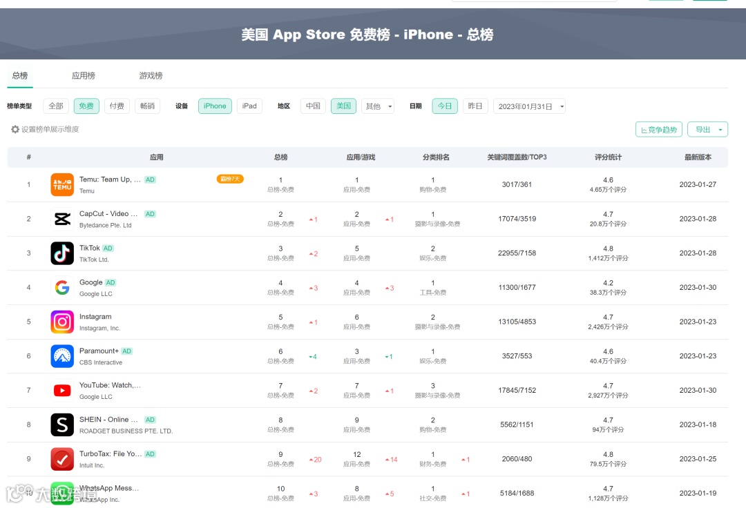Click keyword coverage 17074/3519 for CapCut

517,219
